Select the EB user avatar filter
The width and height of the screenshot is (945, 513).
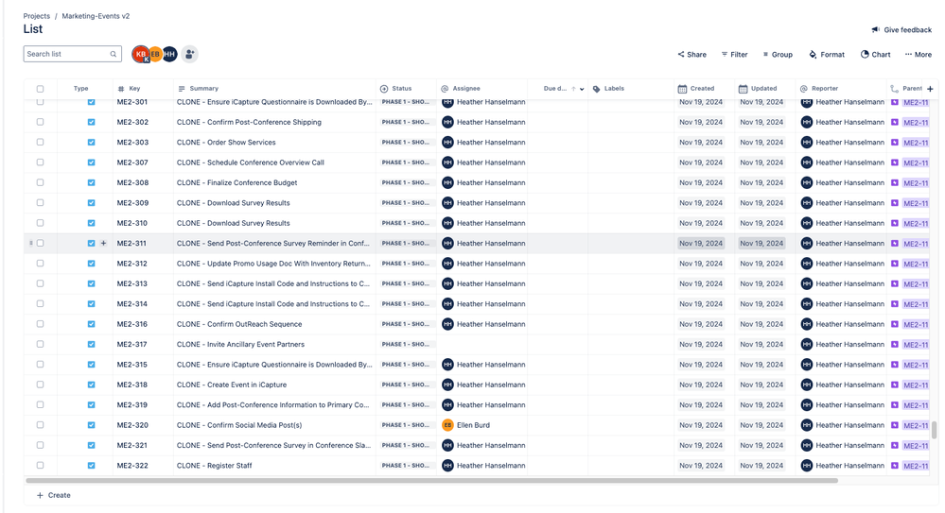(x=155, y=54)
